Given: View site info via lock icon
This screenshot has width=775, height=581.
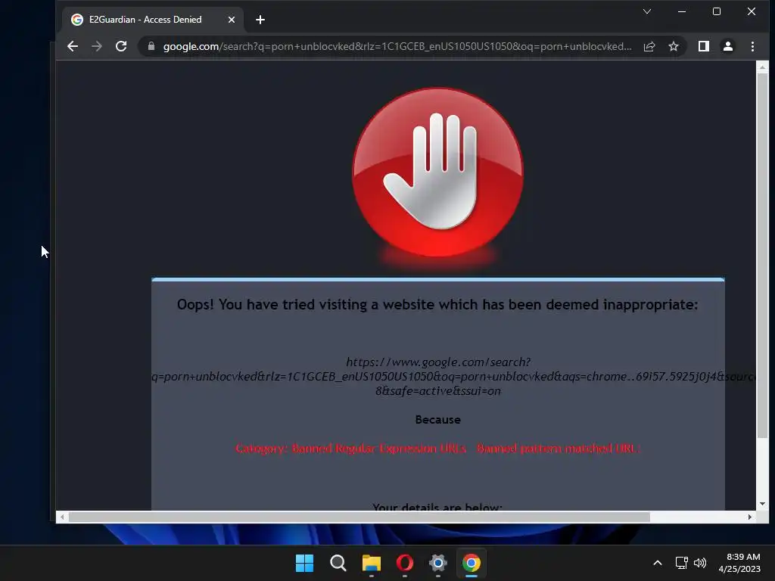Looking at the screenshot, I should [x=151, y=46].
